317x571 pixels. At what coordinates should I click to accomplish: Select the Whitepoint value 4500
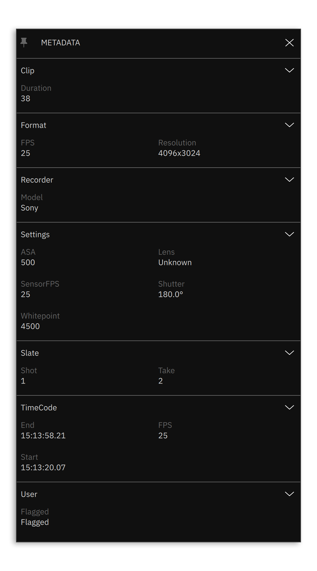[x=30, y=326]
